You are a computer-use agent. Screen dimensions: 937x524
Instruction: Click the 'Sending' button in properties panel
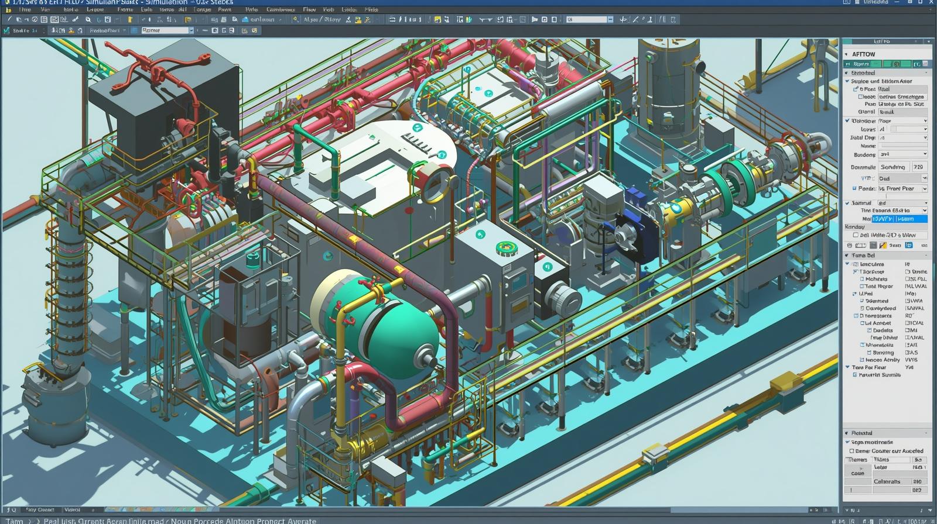893,167
